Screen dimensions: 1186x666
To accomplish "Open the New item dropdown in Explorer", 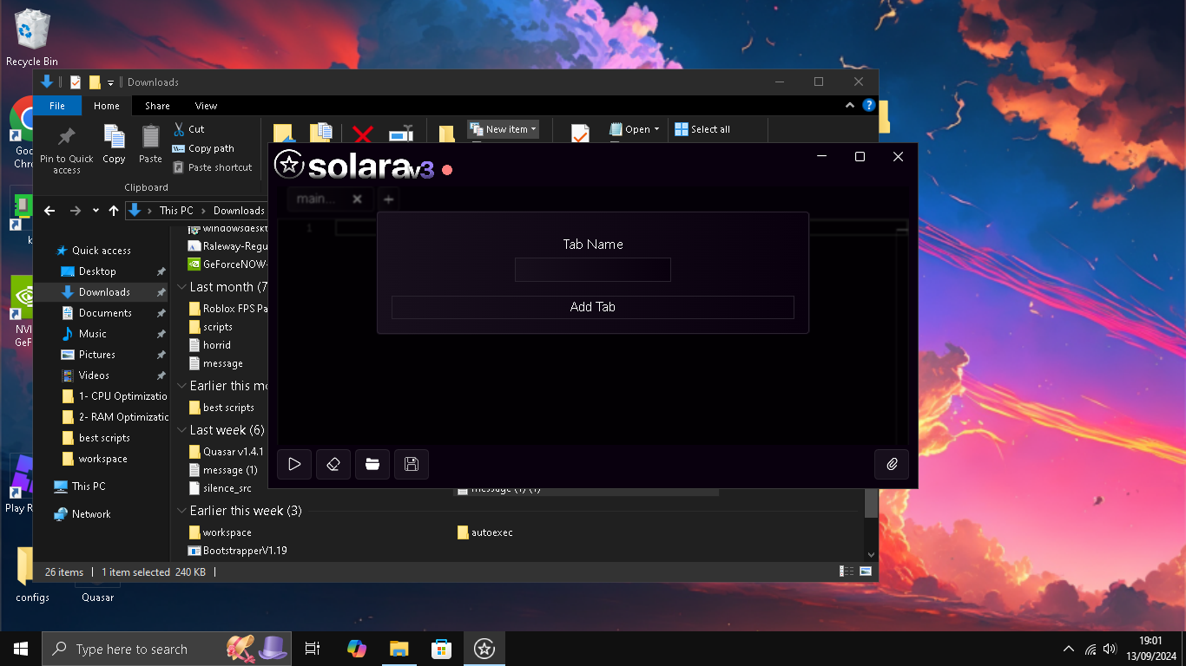I will [x=504, y=129].
